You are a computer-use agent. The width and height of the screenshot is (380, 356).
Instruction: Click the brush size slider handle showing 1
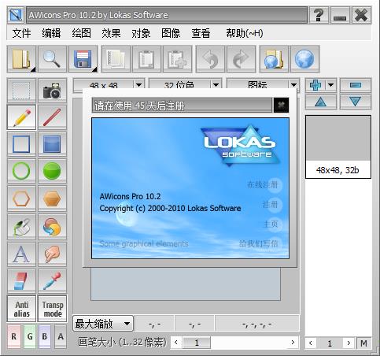coord(197,343)
